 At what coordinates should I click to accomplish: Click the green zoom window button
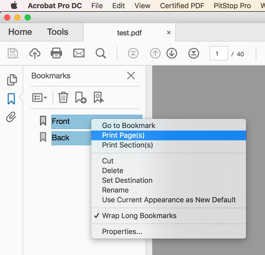[x=28, y=17]
